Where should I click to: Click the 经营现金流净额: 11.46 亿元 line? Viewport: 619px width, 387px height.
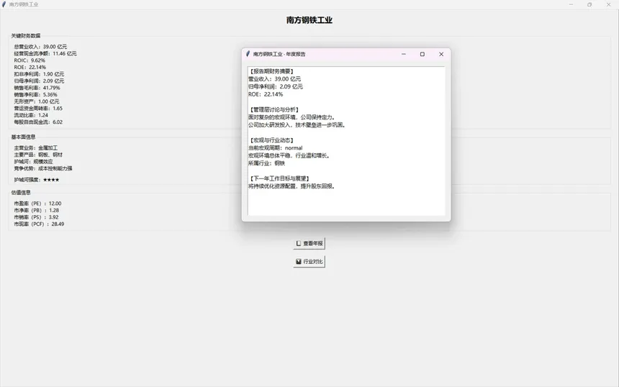coord(45,53)
